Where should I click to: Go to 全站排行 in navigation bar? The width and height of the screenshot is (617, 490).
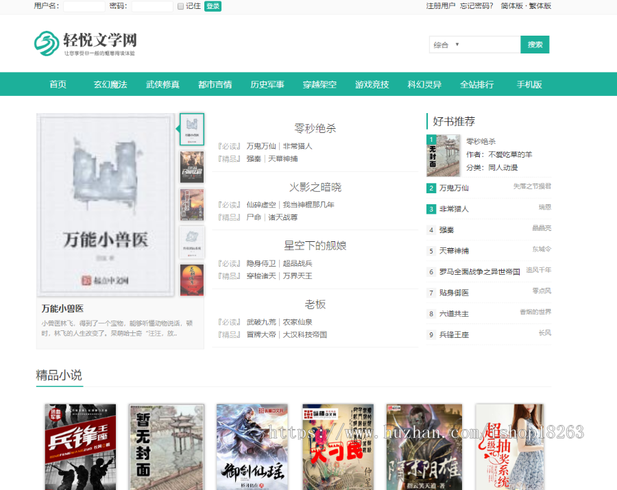(476, 85)
